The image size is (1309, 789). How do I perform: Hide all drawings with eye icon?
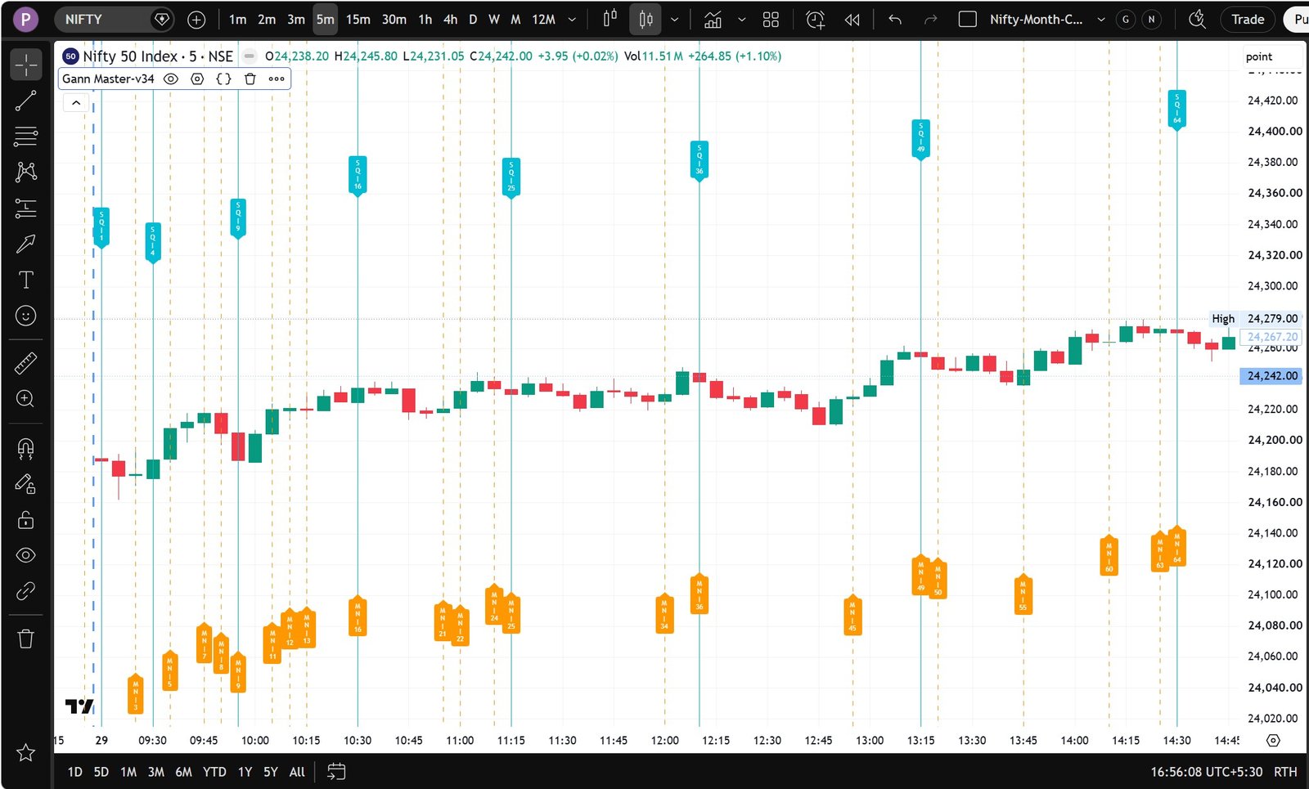tap(26, 555)
